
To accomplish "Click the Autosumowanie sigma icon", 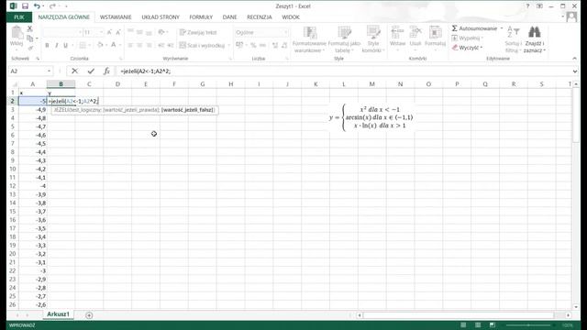I will [455, 28].
